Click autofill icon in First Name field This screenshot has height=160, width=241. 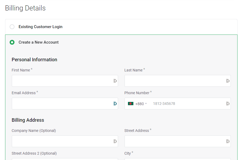(x=115, y=81)
